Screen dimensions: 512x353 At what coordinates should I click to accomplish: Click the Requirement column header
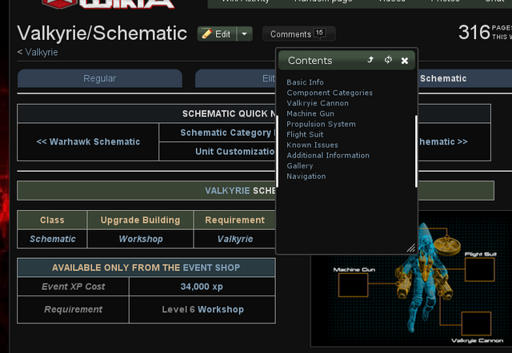coord(234,220)
